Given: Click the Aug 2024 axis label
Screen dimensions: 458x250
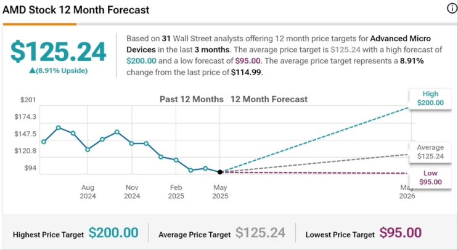Looking at the screenshot, I should [88, 191].
